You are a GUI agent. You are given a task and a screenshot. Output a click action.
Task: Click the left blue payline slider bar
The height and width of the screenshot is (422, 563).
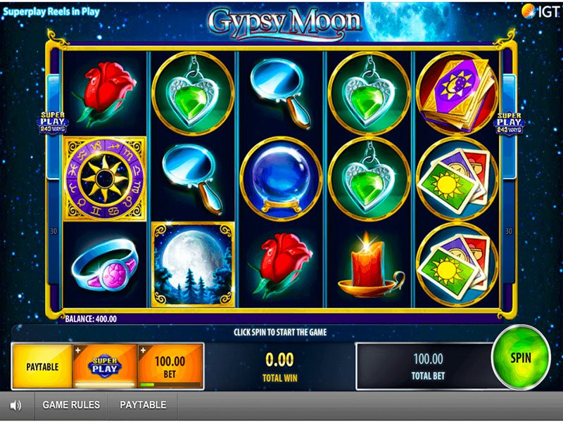(x=53, y=127)
